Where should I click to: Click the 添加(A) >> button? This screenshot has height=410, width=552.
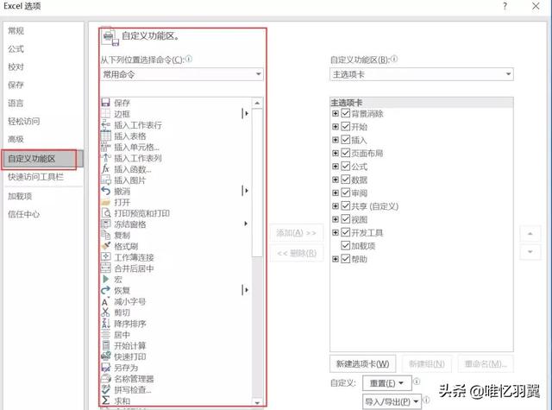click(297, 233)
